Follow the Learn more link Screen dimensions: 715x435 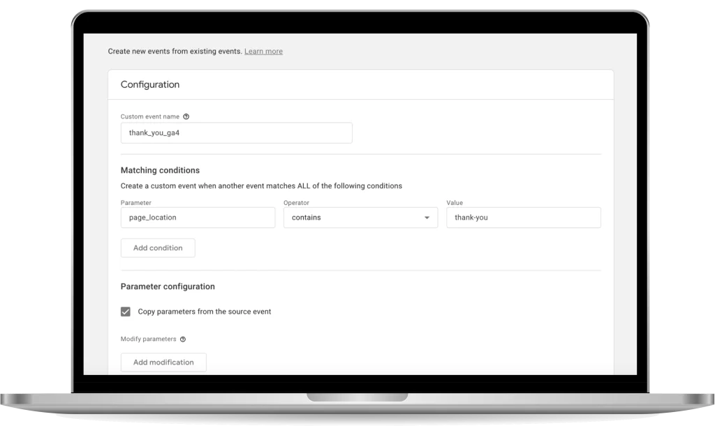point(263,52)
